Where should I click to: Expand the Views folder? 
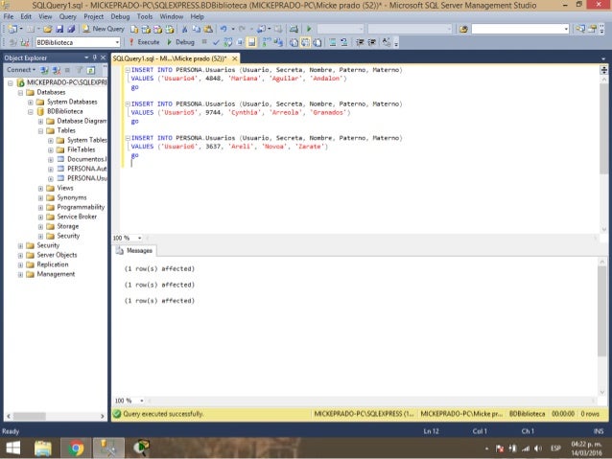pos(40,189)
